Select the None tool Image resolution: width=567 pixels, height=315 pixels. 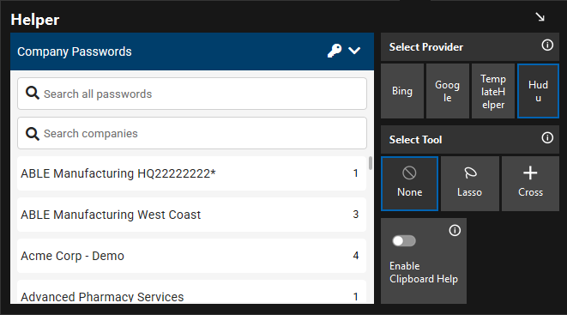[409, 184]
